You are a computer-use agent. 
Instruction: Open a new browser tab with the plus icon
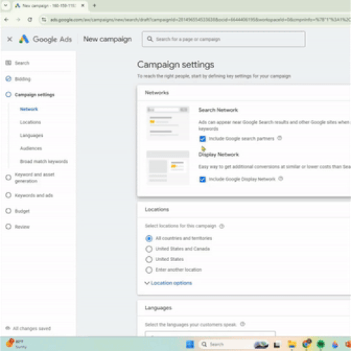pyautogui.click(x=94, y=6)
